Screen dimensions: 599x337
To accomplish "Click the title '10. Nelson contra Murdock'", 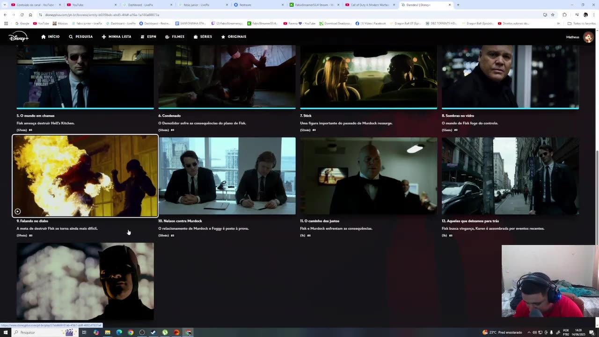I will click(x=180, y=221).
